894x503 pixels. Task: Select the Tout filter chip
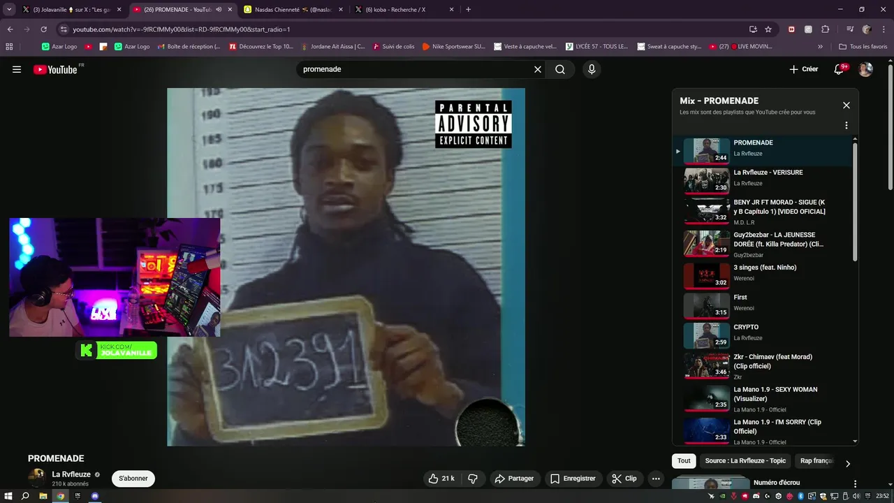pyautogui.click(x=684, y=461)
